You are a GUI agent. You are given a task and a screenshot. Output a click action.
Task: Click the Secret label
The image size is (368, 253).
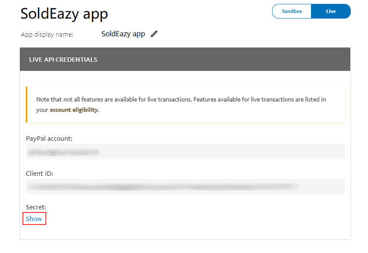click(x=36, y=207)
